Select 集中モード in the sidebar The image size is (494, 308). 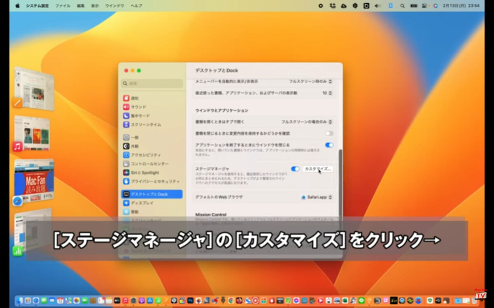(152, 116)
